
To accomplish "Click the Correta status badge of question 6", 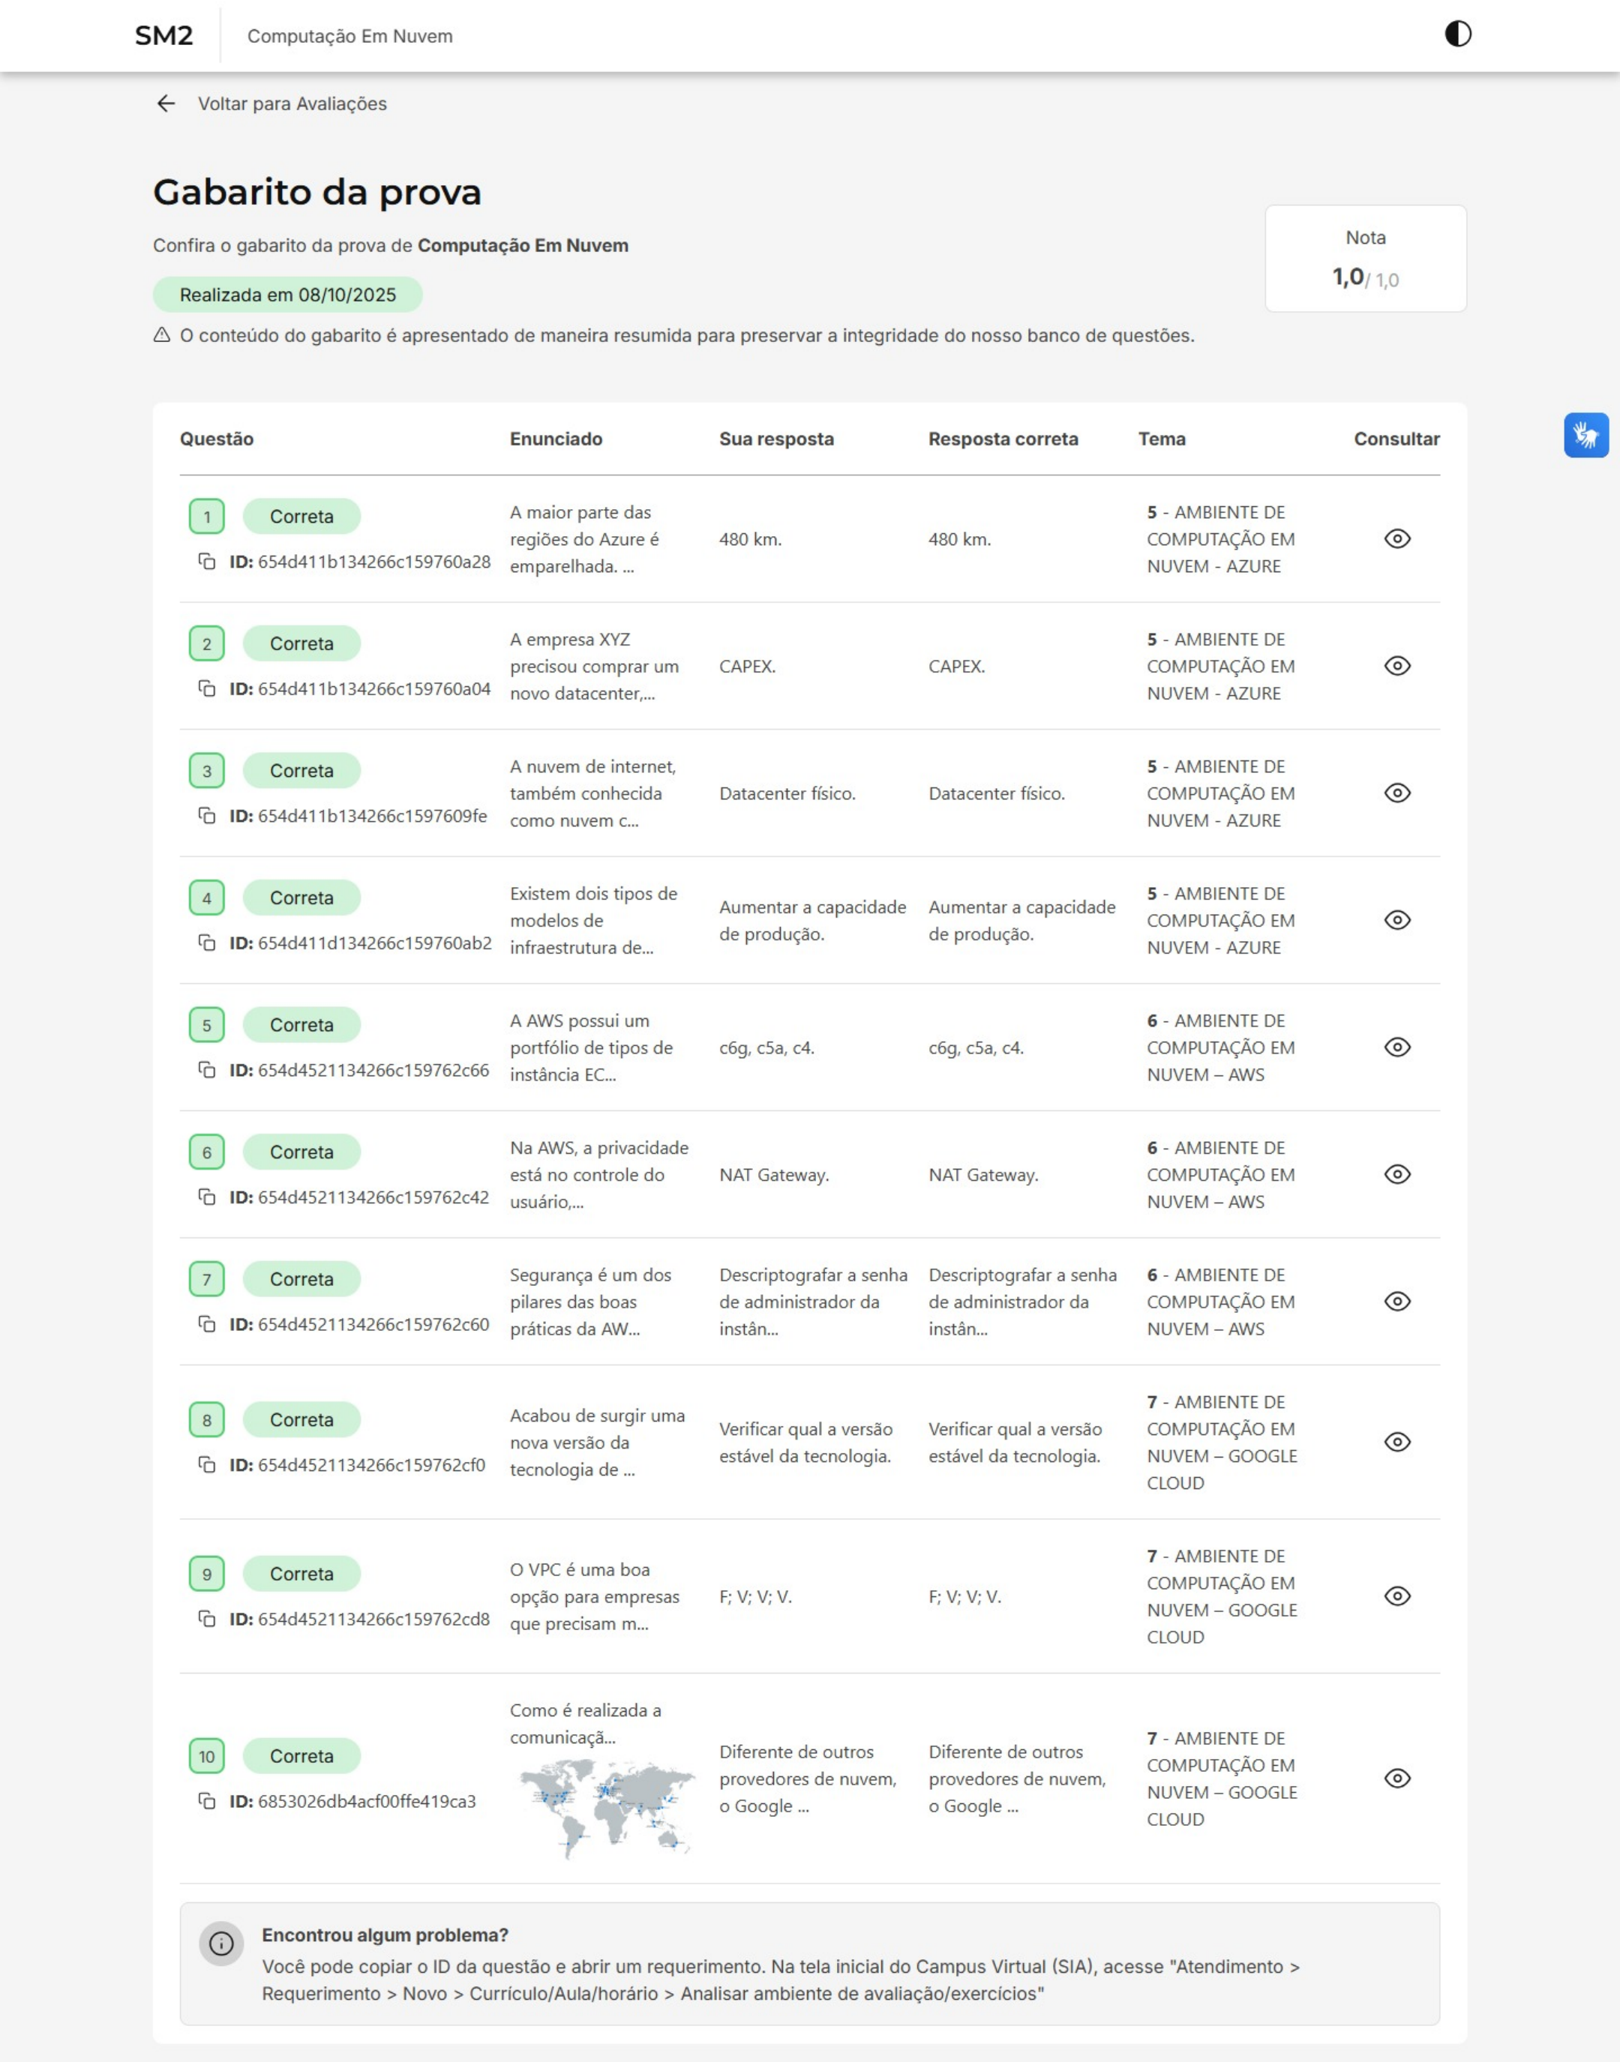I will click(x=301, y=1152).
